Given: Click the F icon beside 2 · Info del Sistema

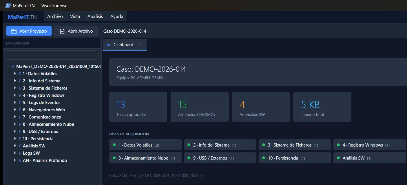Looking at the screenshot, I should tap(20, 81).
